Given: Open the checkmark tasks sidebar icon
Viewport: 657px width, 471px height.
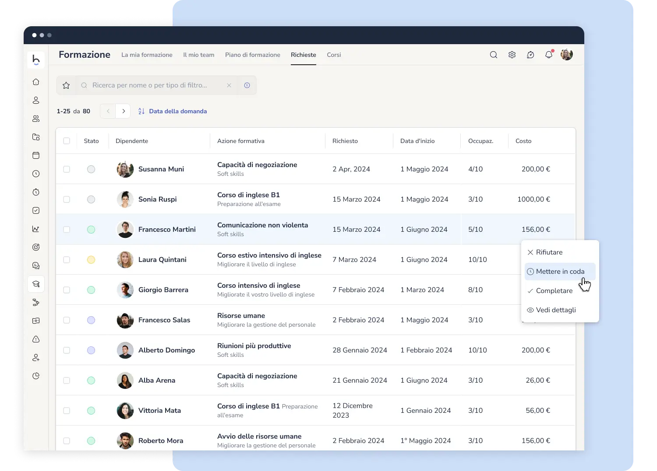Looking at the screenshot, I should (36, 210).
